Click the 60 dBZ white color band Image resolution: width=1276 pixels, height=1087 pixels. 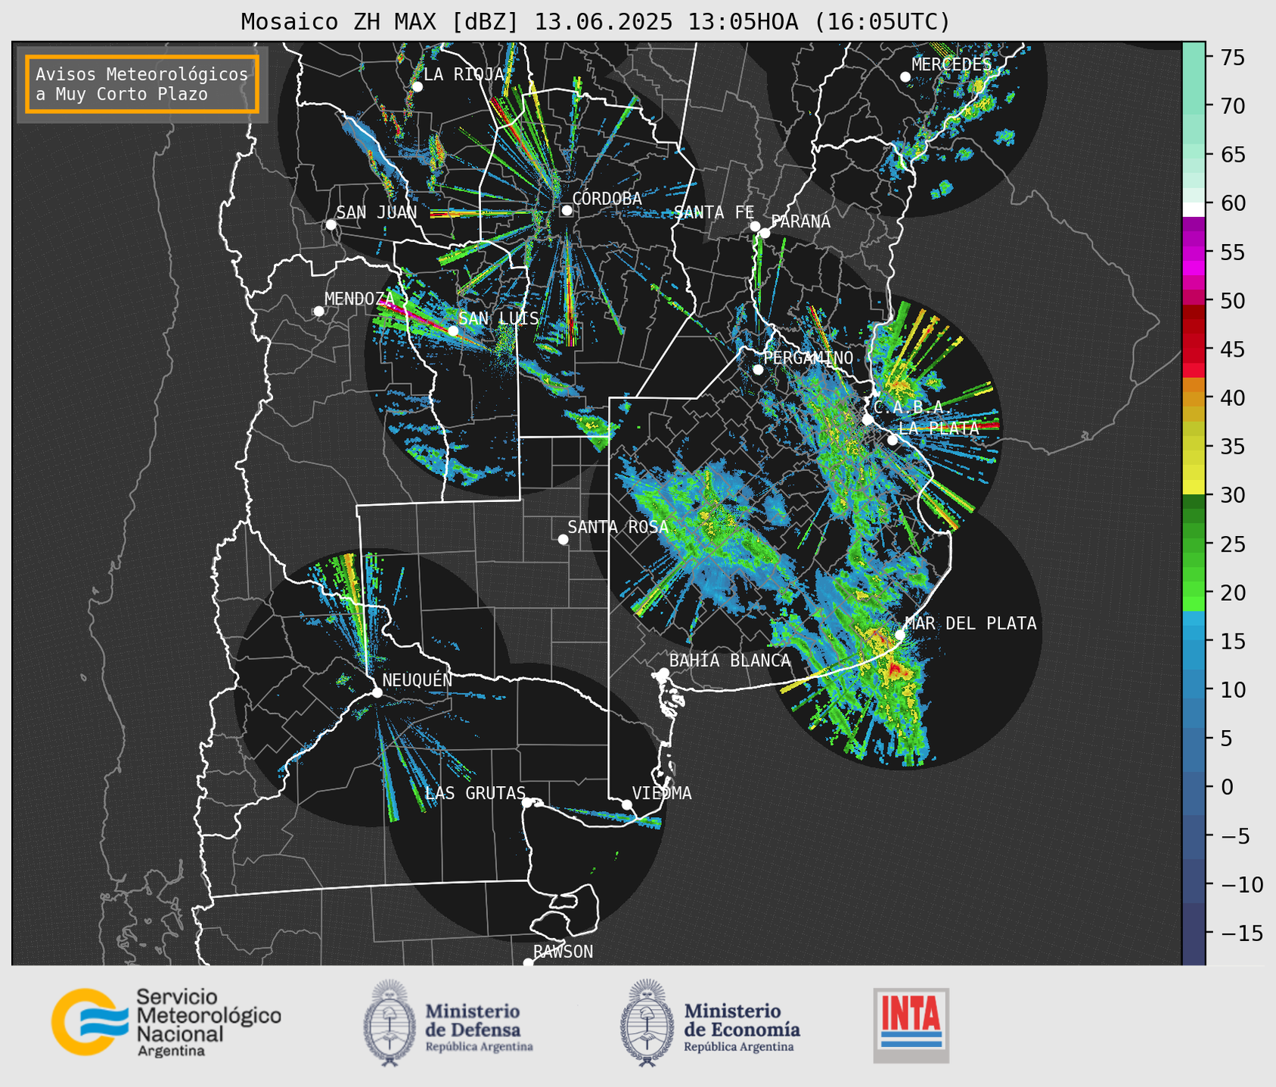point(1194,209)
